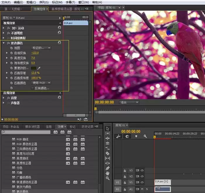
Task: Select the Ripple Edit tool
Action: coord(107,138)
